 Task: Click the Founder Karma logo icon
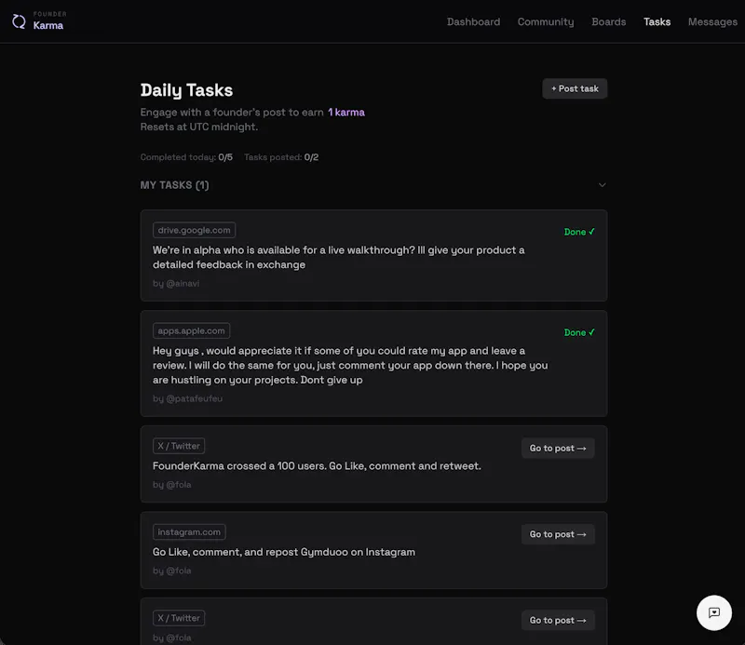click(19, 21)
